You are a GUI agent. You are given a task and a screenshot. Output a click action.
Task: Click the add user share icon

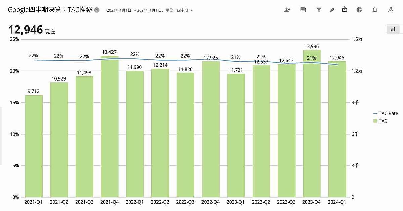tap(287, 10)
